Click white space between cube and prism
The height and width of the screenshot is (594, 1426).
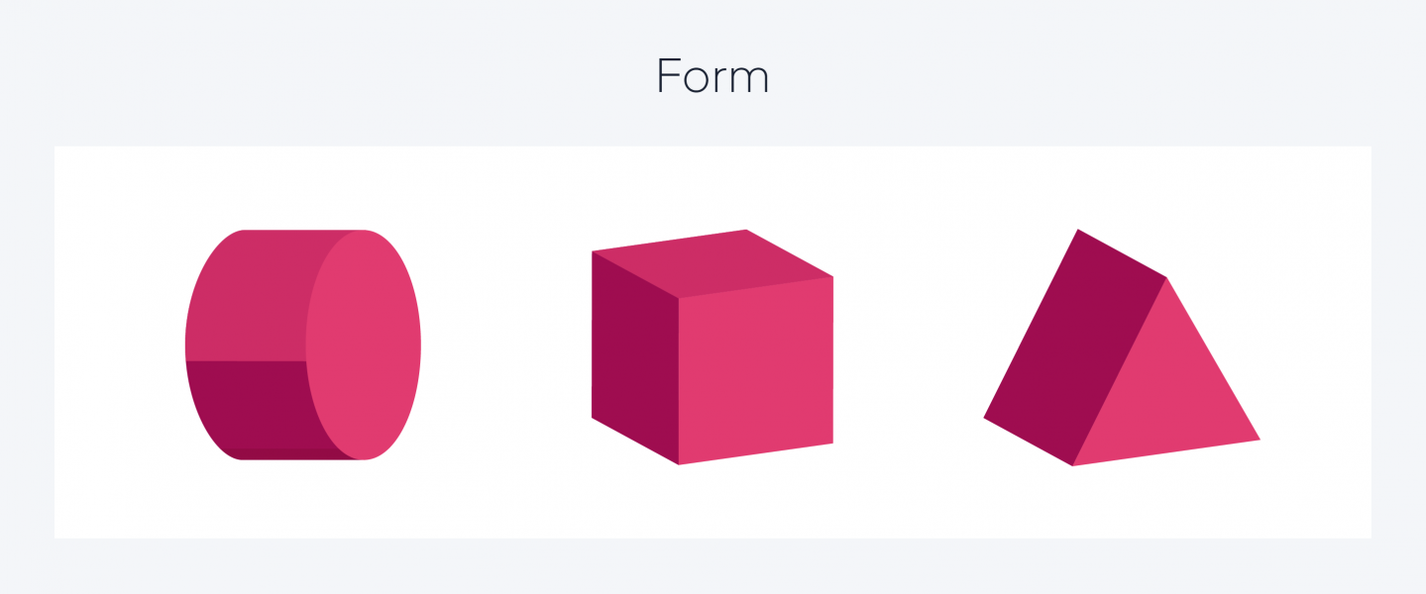point(907,345)
